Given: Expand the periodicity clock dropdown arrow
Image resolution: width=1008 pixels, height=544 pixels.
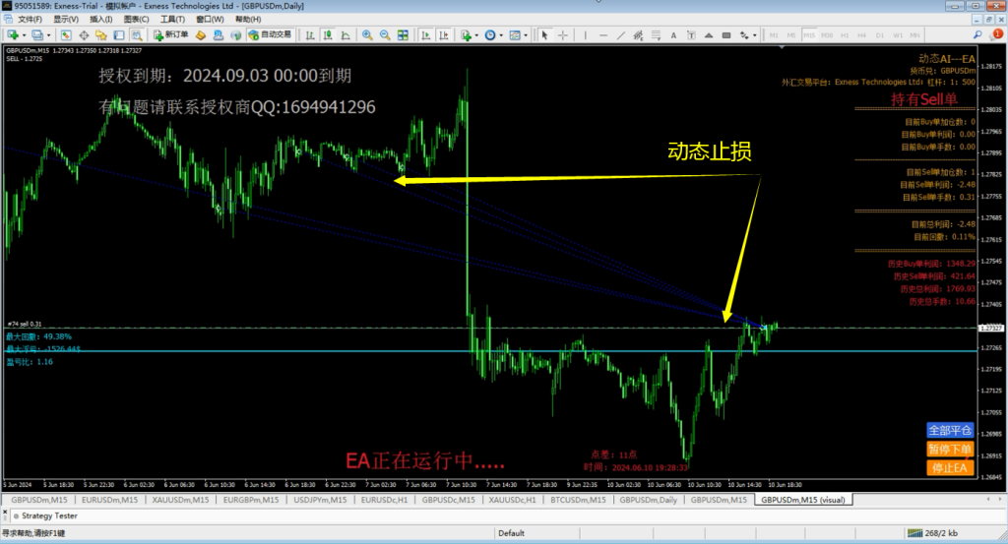Looking at the screenshot, I should [501, 34].
